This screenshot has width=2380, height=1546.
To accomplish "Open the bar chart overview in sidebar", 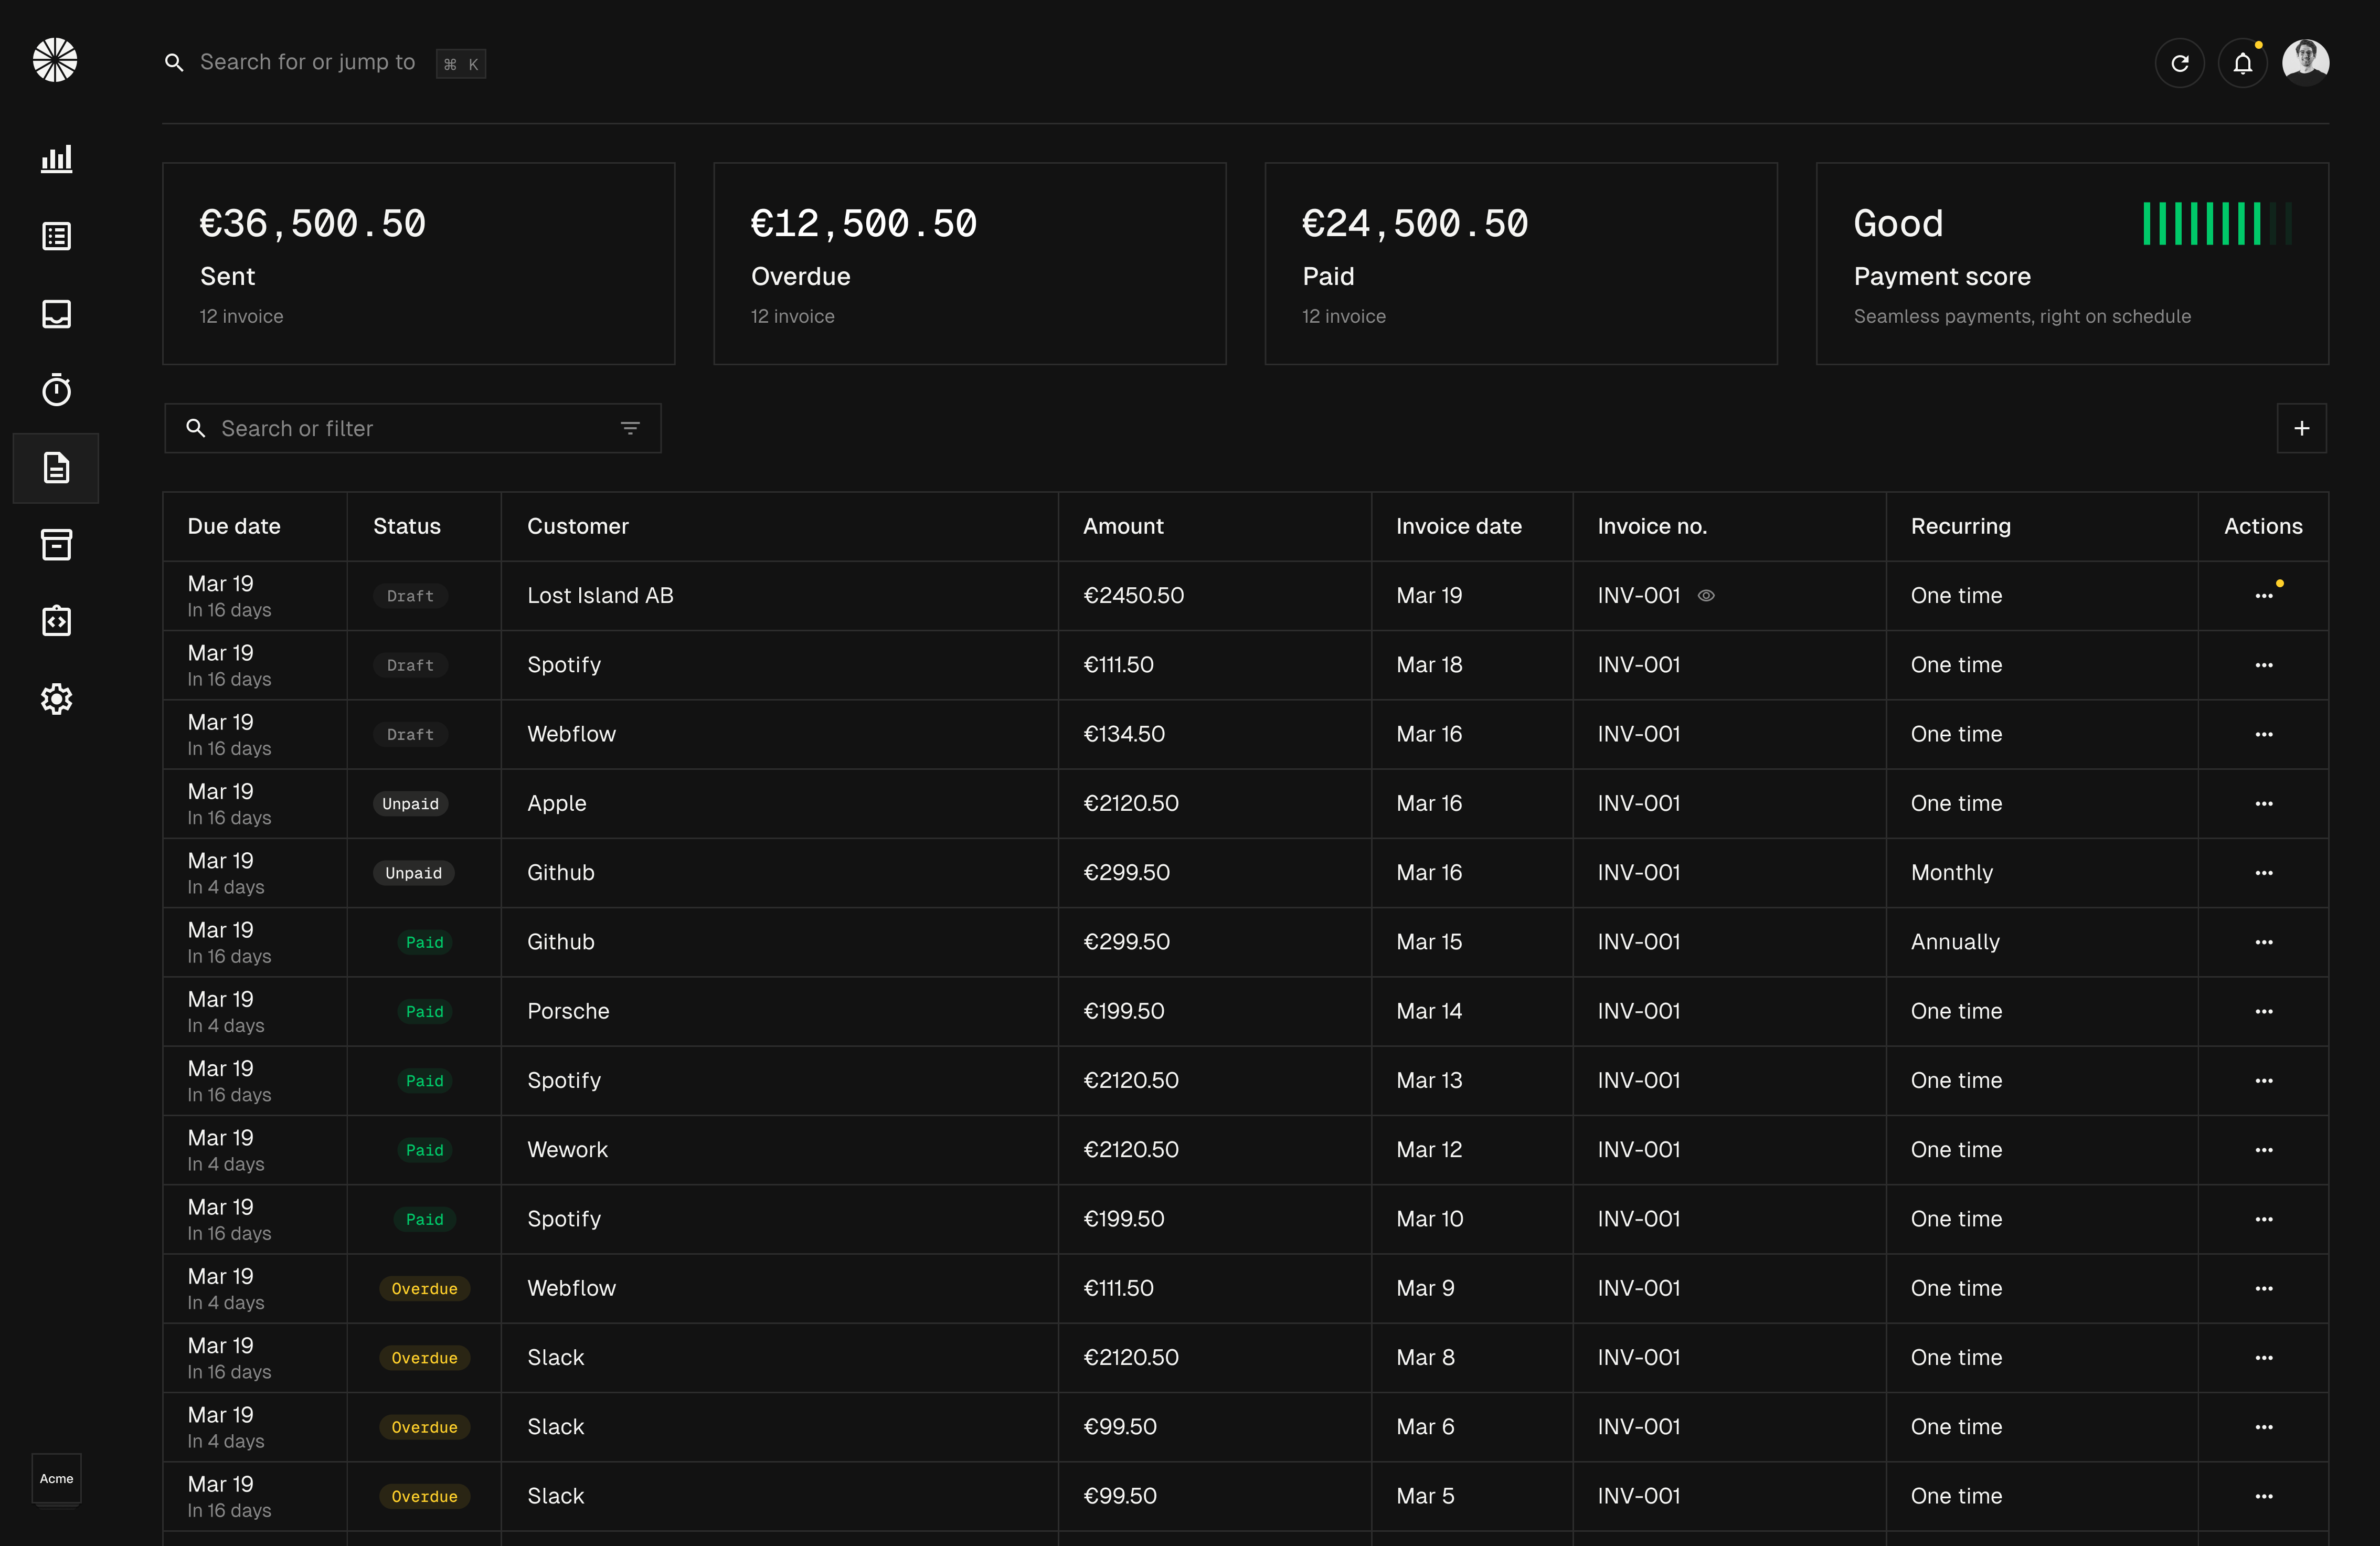I will point(56,159).
